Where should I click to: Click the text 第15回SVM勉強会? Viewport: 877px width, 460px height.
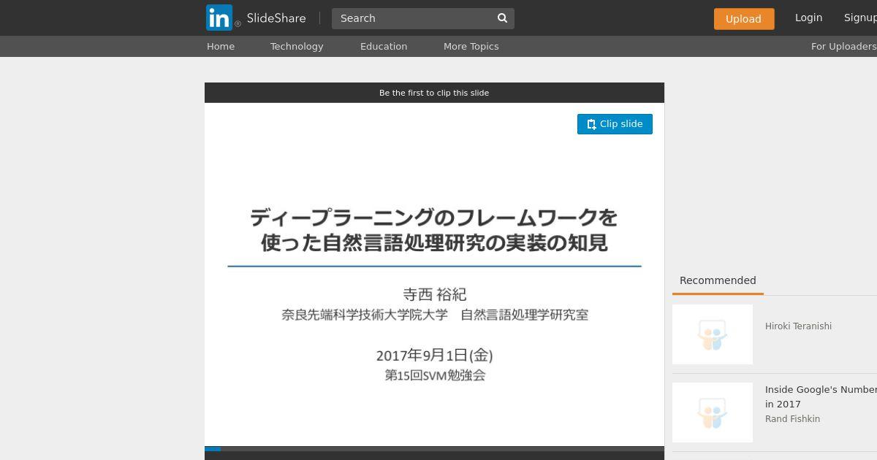click(435, 375)
